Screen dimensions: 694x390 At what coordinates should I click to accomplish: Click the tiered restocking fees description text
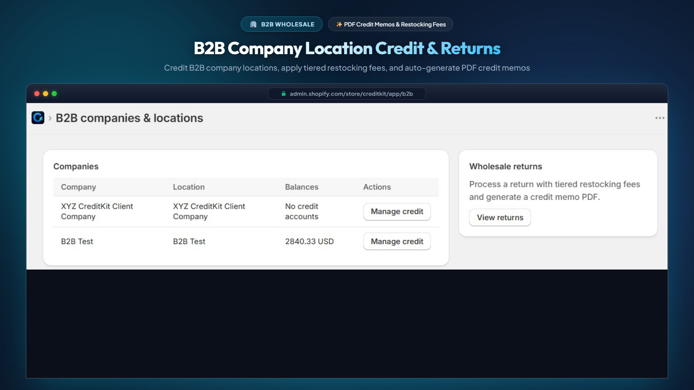tap(555, 191)
